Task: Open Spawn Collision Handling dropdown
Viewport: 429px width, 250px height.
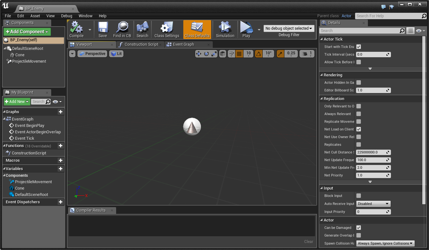Action: tap(385, 243)
